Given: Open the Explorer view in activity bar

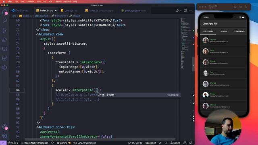Looking at the screenshot, I should click(4, 12).
